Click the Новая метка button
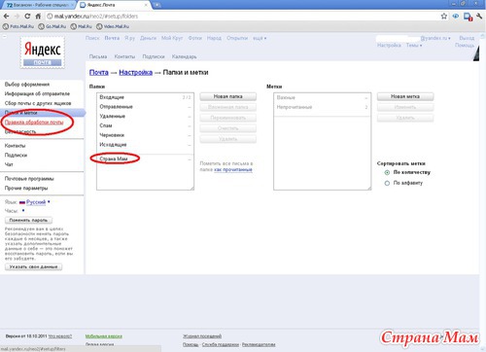 tap(405, 96)
